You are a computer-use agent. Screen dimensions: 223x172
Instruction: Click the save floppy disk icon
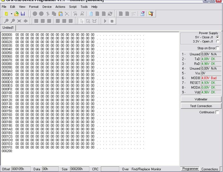(x=23, y=14)
